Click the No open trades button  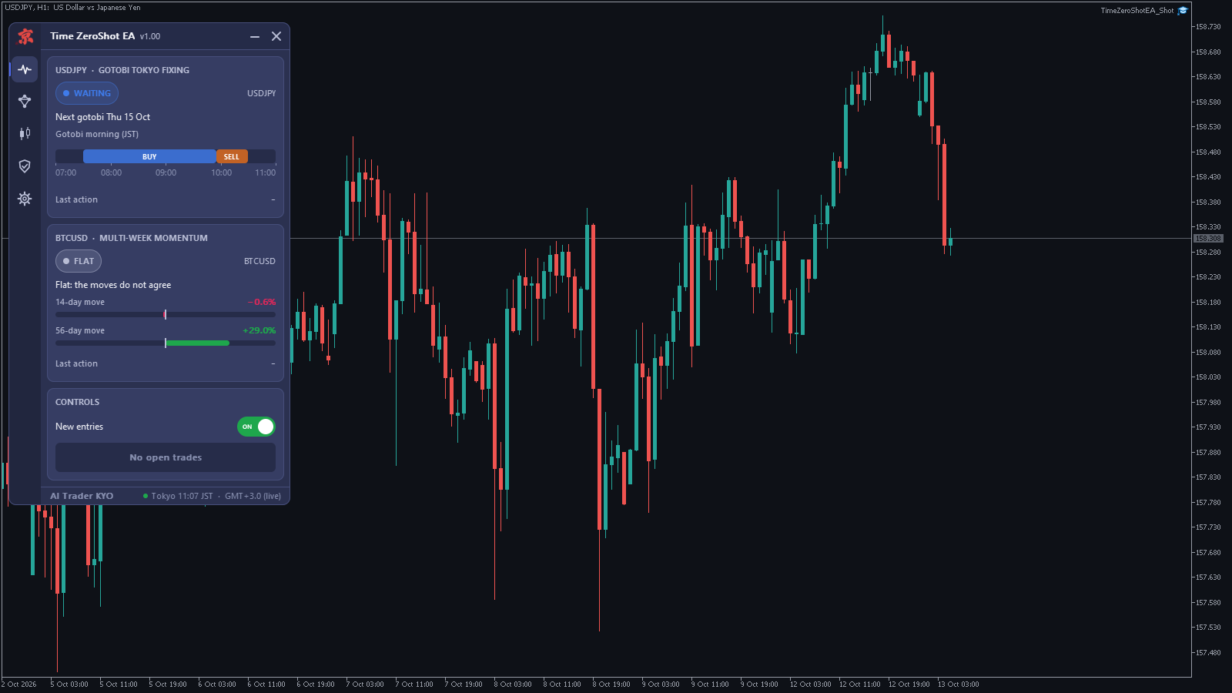[x=166, y=457]
